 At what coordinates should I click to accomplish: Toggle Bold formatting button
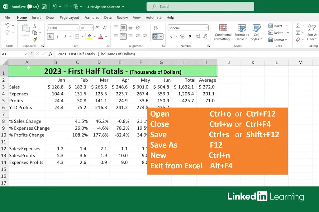50,36
